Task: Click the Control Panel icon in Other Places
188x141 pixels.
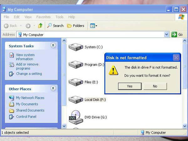Action: point(12,117)
